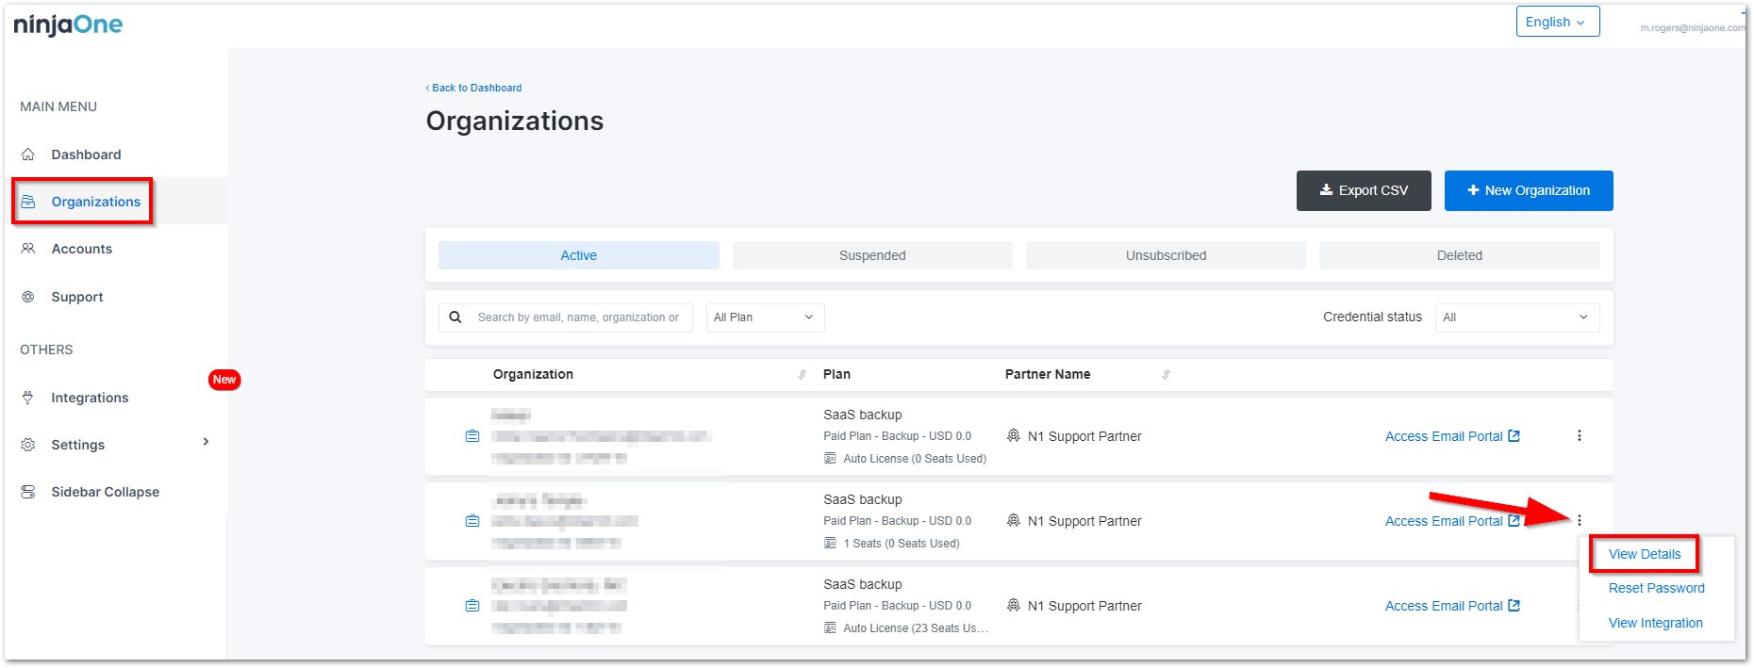Click the NinjaOne logo
This screenshot has height=668, width=1754.
(x=68, y=24)
